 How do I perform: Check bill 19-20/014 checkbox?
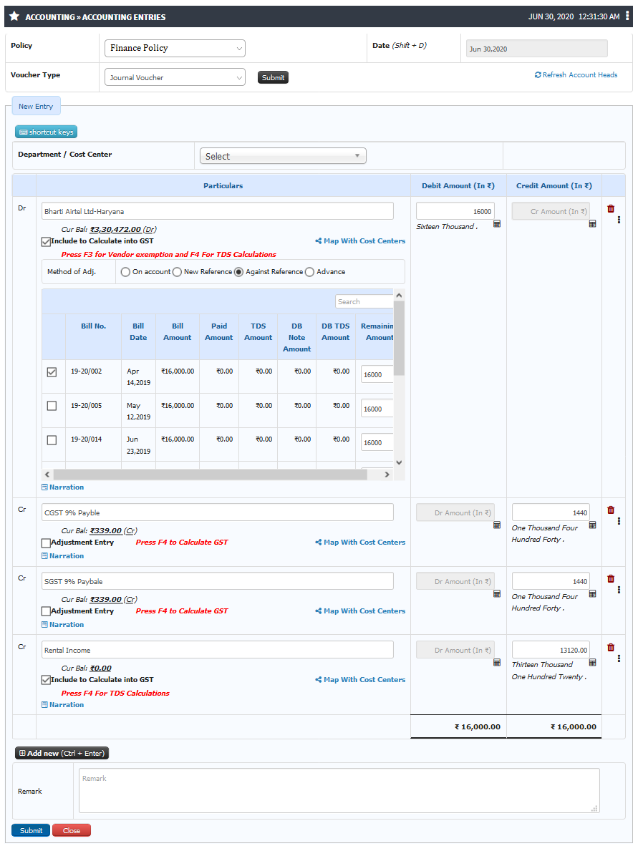pos(52,440)
